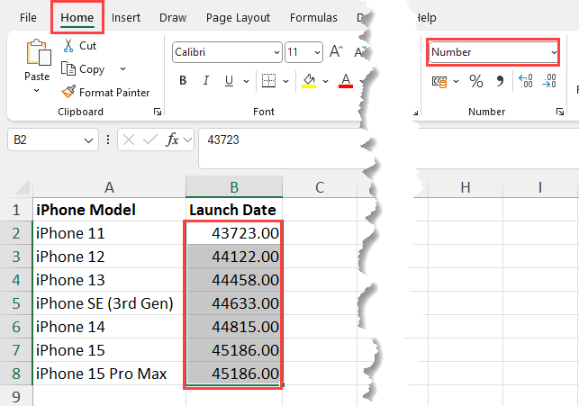Select cell containing iPhone 12
The image size is (579, 406).
point(109,257)
